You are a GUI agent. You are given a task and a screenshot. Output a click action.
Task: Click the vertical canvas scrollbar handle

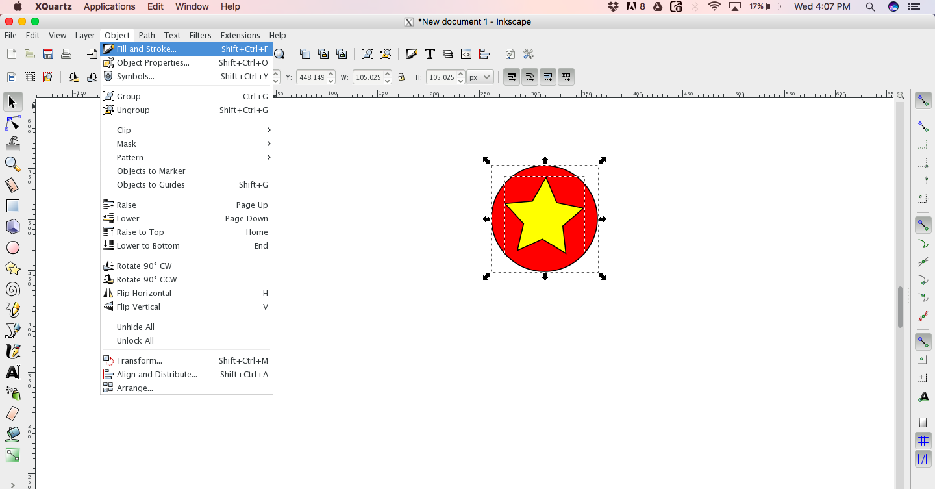(x=900, y=307)
